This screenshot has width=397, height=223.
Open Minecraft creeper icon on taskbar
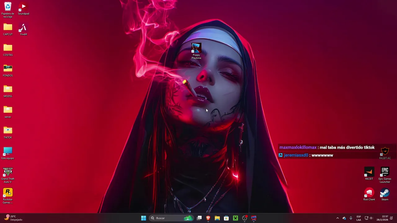pyautogui.click(x=235, y=218)
